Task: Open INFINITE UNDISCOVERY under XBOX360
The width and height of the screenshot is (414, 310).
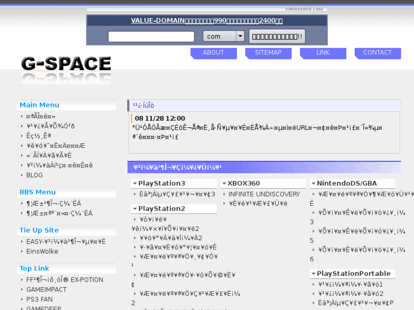Action: click(x=264, y=195)
